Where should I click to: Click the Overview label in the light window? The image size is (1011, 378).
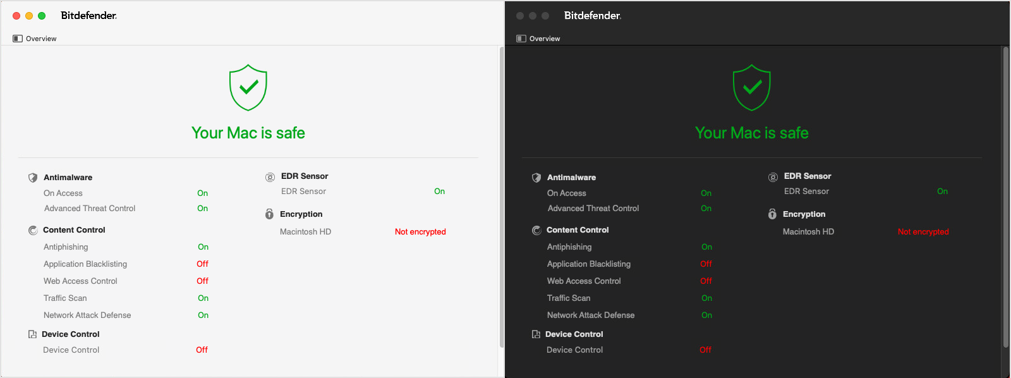click(x=41, y=39)
